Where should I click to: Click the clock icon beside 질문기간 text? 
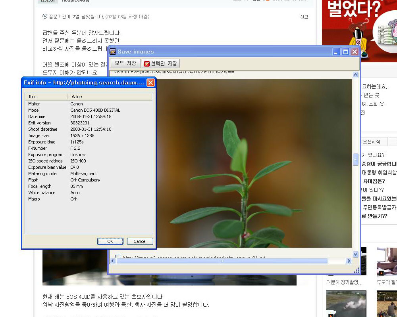click(x=44, y=17)
